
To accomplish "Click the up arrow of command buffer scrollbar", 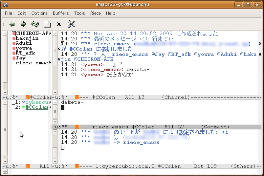I will click(x=55, y=102).
